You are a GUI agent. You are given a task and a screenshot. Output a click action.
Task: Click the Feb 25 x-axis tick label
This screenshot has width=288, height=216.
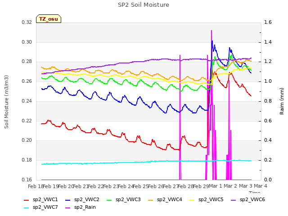(x=140, y=186)
